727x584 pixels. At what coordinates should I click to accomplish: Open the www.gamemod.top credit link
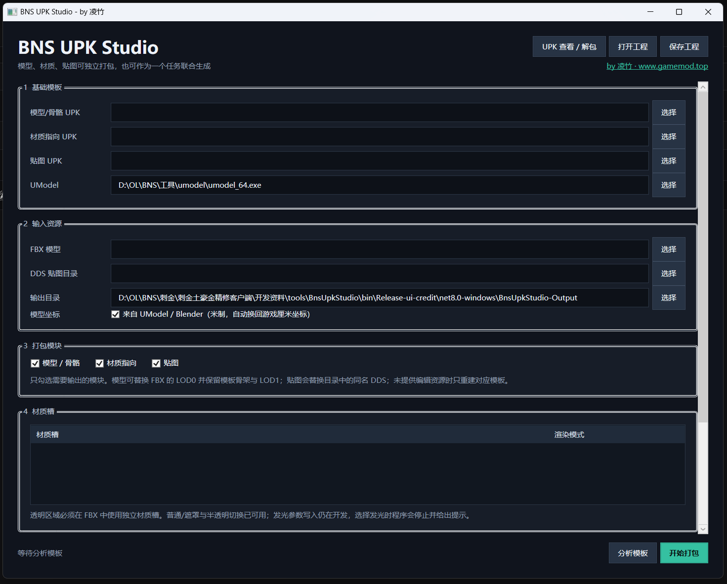pyautogui.click(x=657, y=66)
